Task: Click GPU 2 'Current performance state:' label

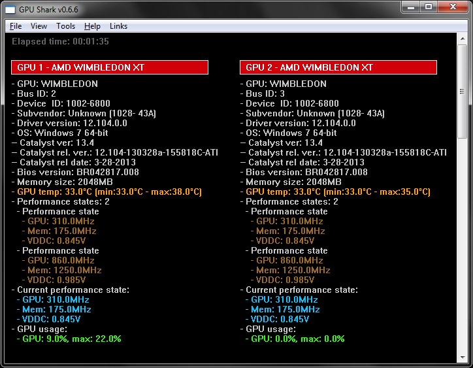Action: click(x=299, y=290)
